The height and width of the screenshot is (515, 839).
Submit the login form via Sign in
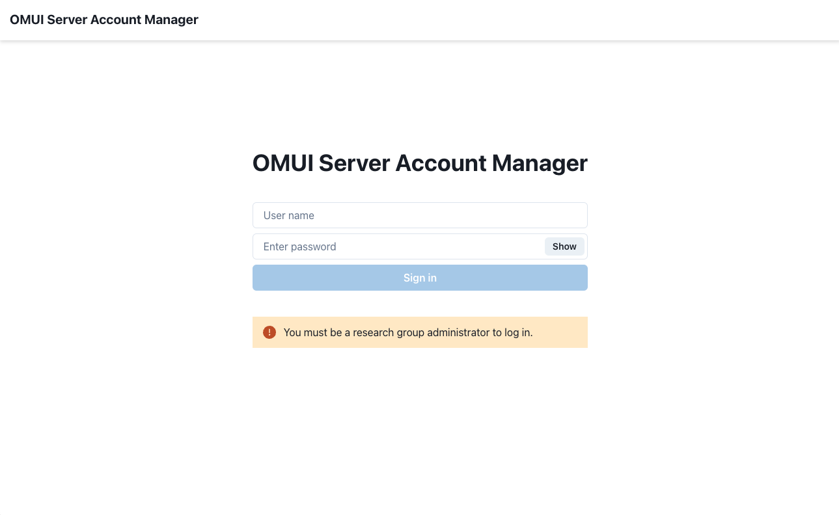[420, 278]
